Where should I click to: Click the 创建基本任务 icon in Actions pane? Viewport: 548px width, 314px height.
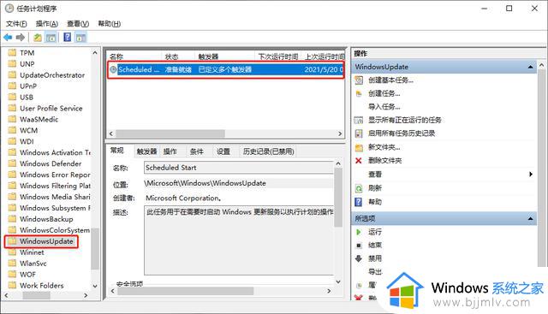click(x=359, y=80)
